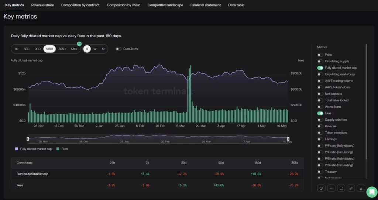Enable the Total value locked metric

coord(320,100)
